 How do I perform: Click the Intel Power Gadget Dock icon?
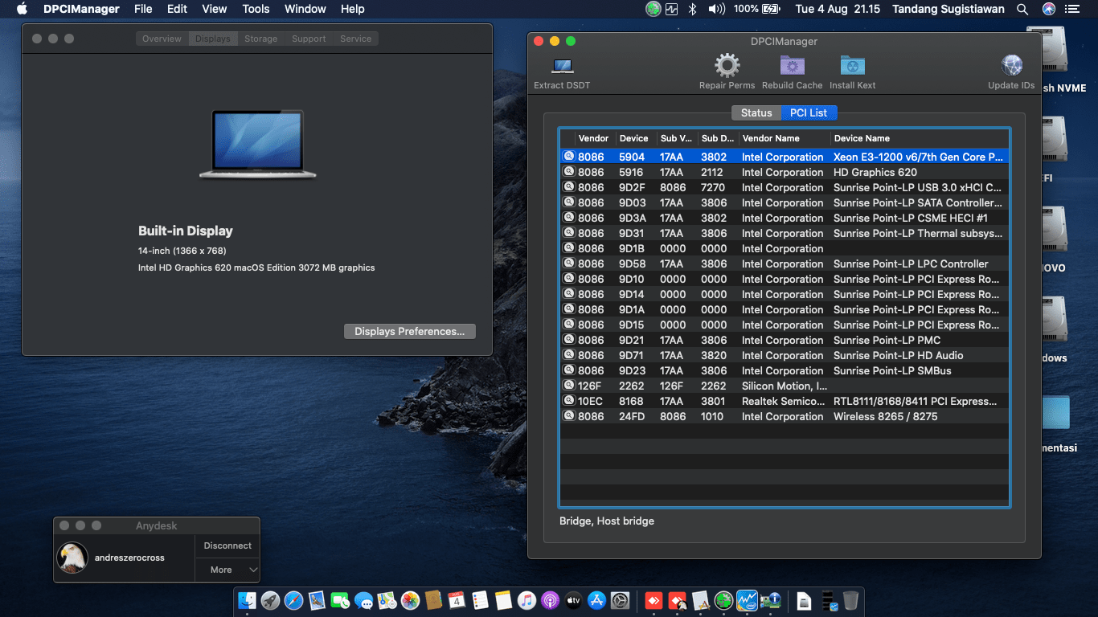click(x=748, y=600)
